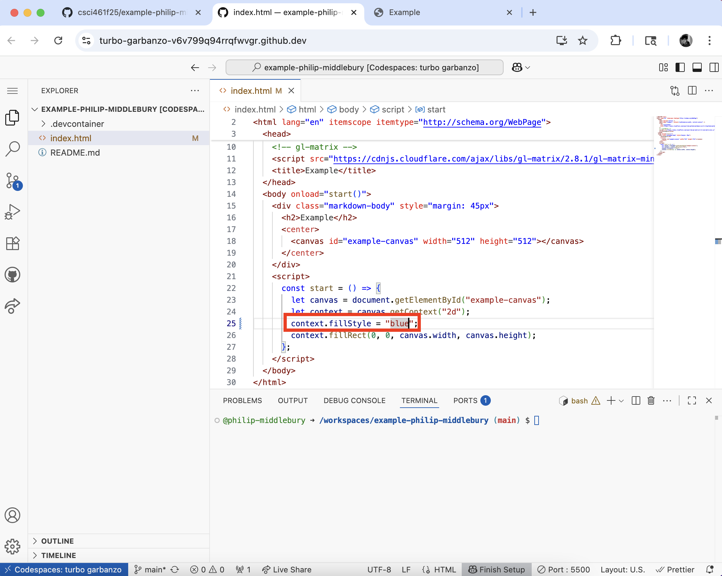Switch to the DEBUG CONSOLE panel tab
The height and width of the screenshot is (576, 722).
pos(355,401)
